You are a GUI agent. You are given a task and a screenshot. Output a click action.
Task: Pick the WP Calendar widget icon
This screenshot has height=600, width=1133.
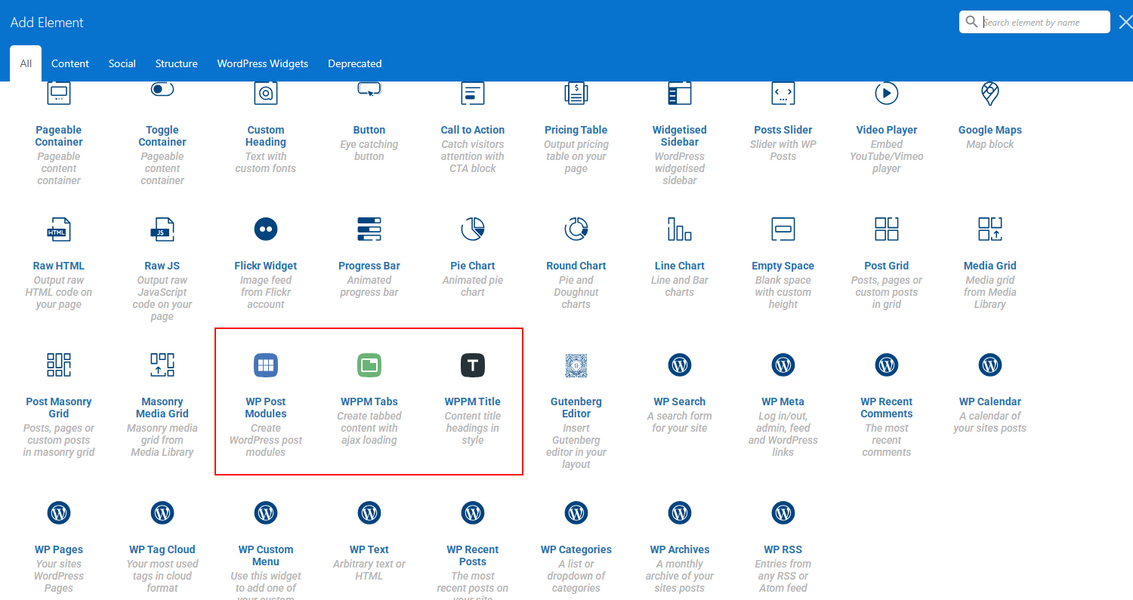pos(990,365)
